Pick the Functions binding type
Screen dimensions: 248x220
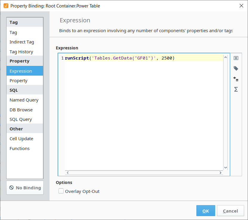20,149
